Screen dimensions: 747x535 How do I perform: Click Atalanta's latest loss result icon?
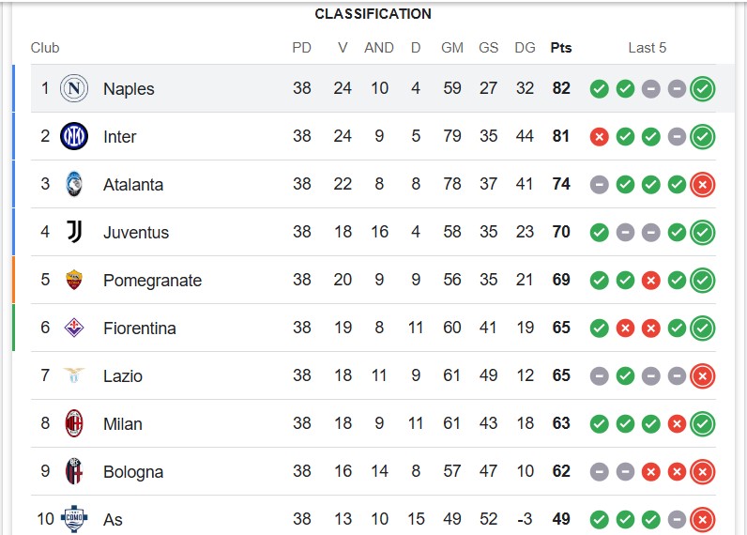pyautogui.click(x=703, y=185)
